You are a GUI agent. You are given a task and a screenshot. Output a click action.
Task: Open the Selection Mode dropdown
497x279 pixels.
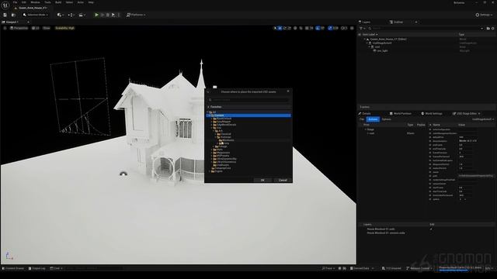(35, 15)
